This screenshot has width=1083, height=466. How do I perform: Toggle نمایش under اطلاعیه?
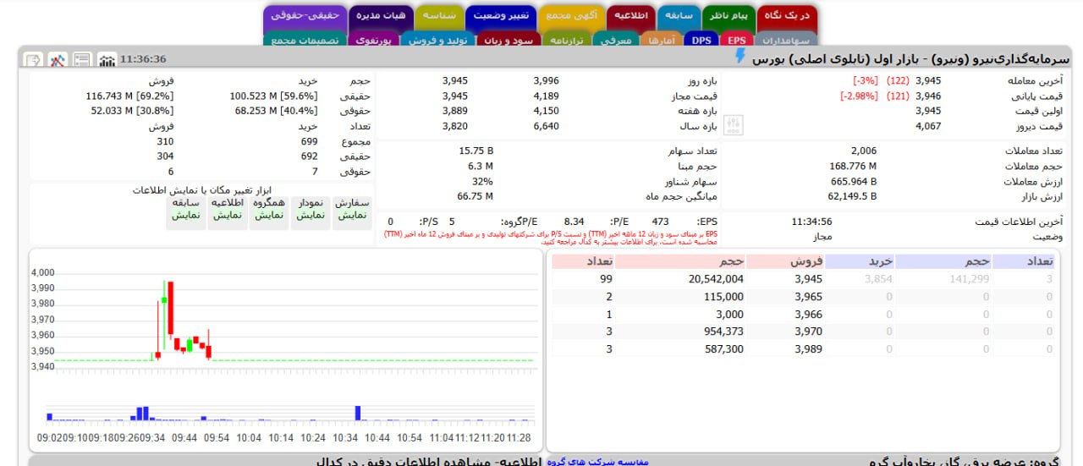pos(227,215)
